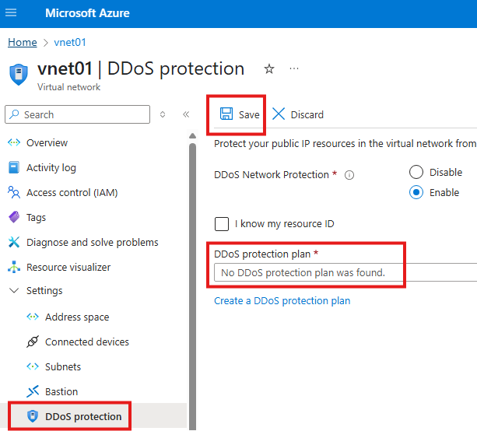Click the Address space icon
Screen dimensions: 477x431
[33, 317]
